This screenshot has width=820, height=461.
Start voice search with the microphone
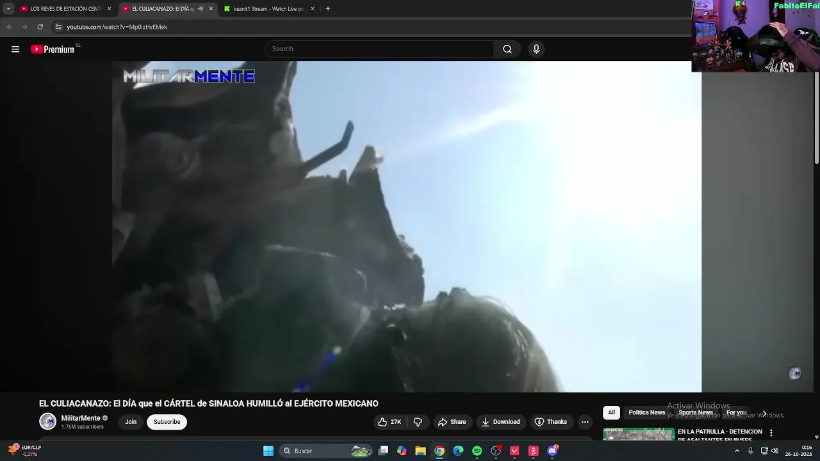click(536, 49)
